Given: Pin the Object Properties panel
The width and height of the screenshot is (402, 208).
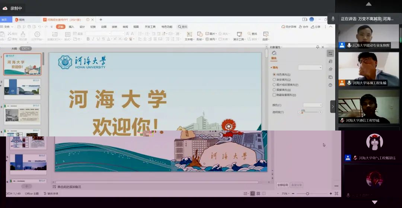Looking at the screenshot, I should (318, 47).
